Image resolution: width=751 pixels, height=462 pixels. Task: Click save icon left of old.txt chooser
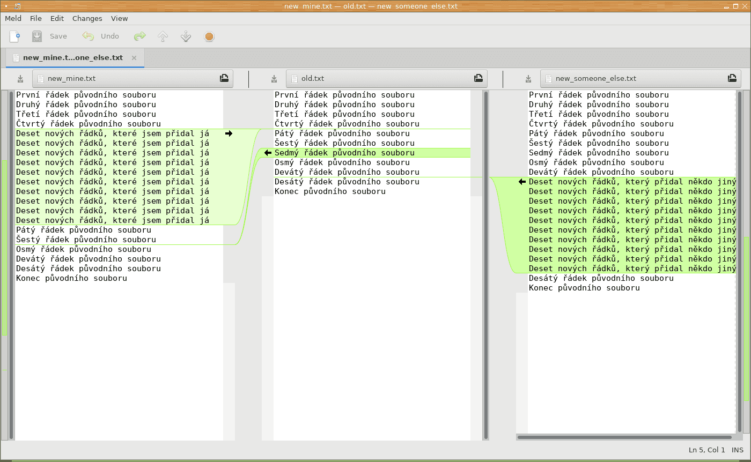pos(274,79)
